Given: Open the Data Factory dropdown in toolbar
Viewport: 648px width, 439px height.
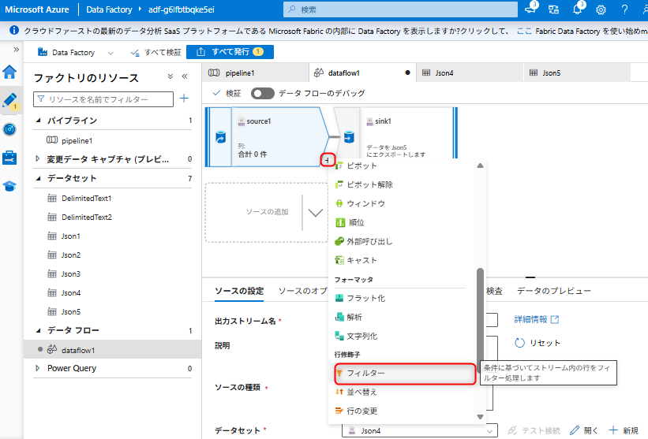Looking at the screenshot, I should click(110, 53).
